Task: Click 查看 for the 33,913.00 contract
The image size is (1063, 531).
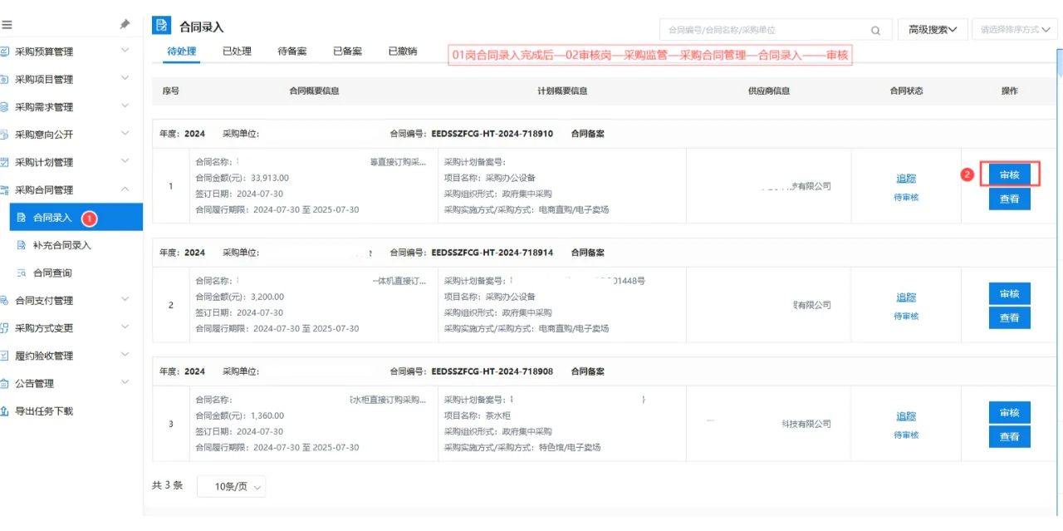Action: [1009, 199]
